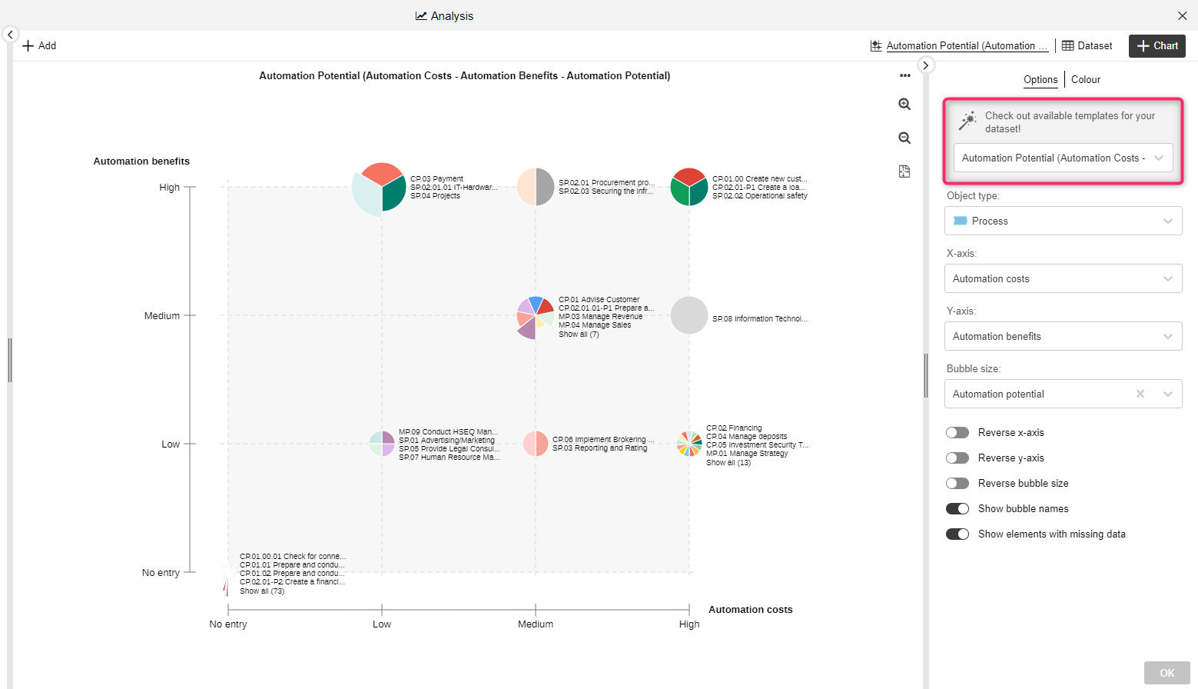Screen dimensions: 1198x689
Task: Collapse the options side panel arrow
Action: [926, 65]
